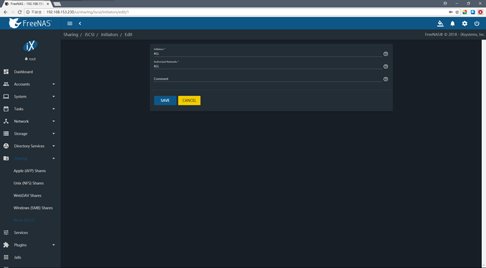Open the theme color picker icon
Image resolution: width=486 pixels, height=268 pixels.
(x=440, y=23)
